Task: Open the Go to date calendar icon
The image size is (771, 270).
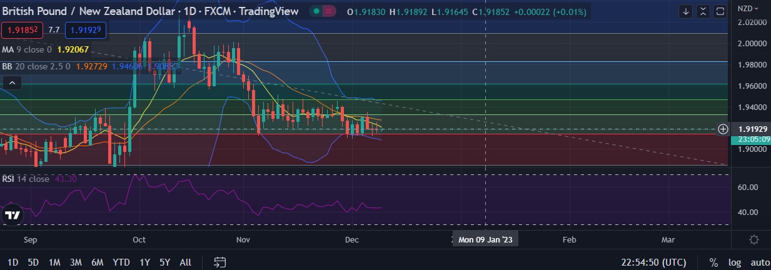Action: coord(219,262)
